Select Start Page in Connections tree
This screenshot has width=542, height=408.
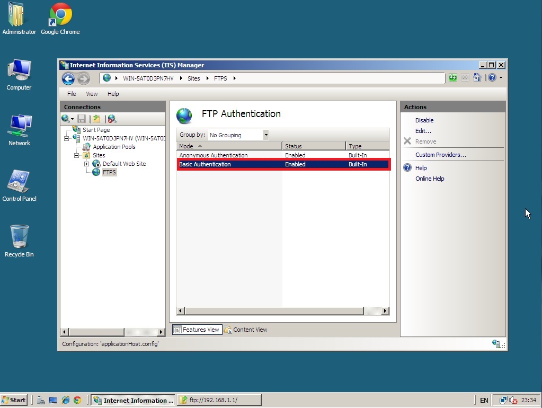coord(96,130)
